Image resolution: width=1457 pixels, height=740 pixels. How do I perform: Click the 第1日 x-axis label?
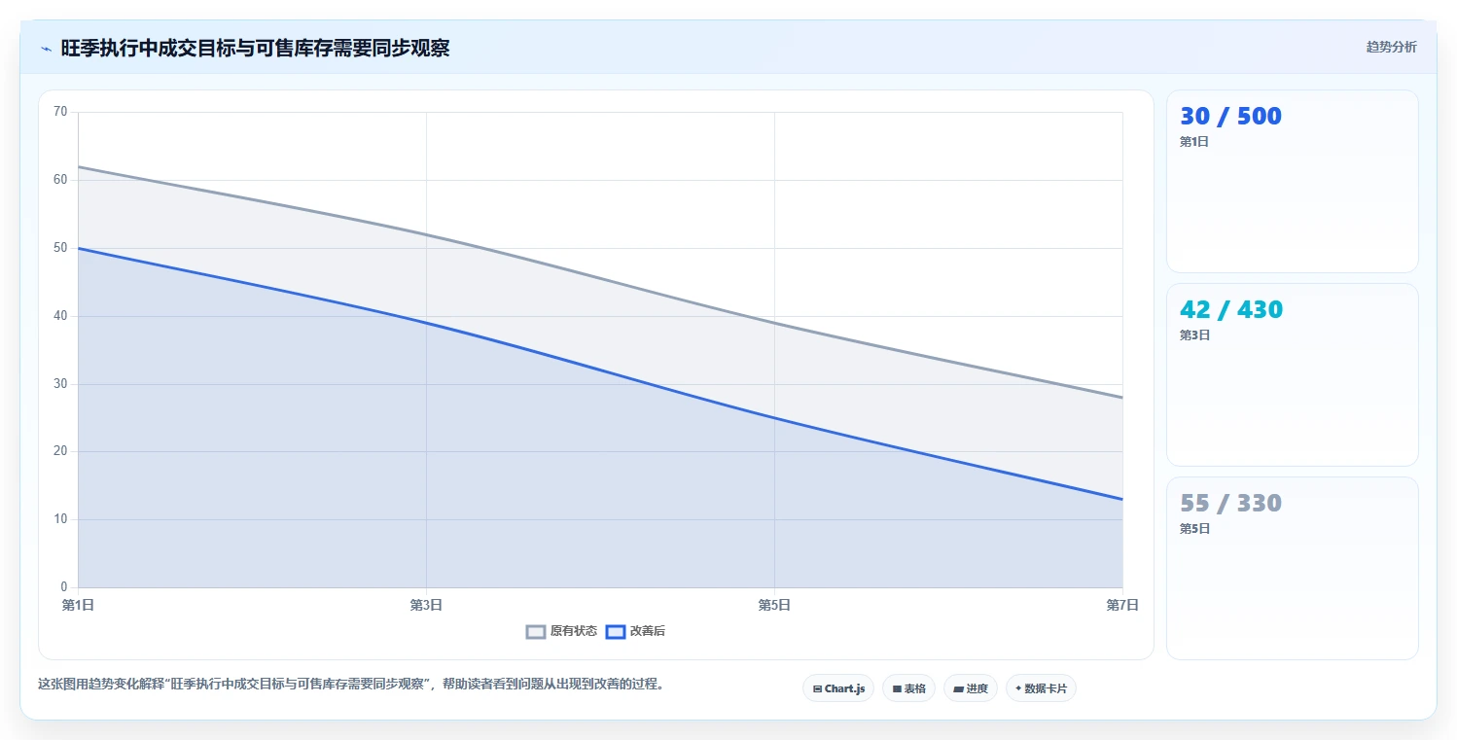(78, 605)
